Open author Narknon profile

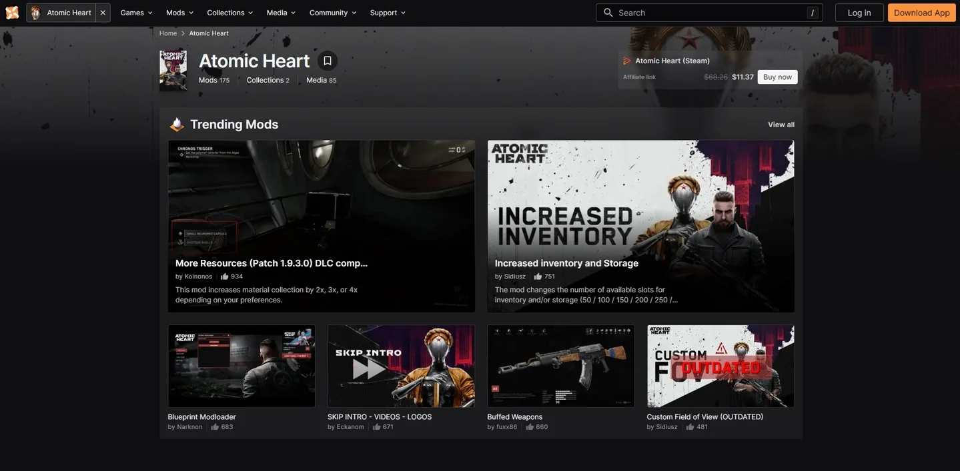pyautogui.click(x=189, y=427)
